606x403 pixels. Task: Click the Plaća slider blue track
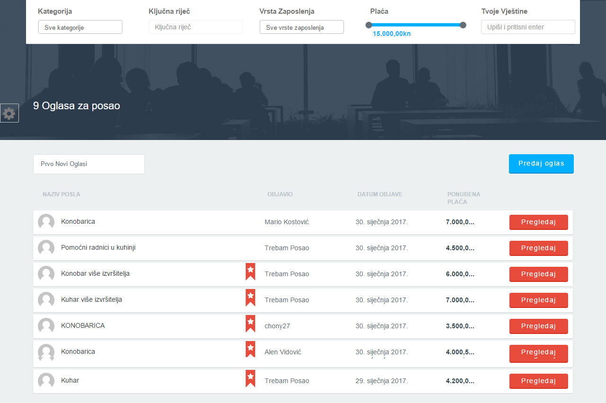pyautogui.click(x=416, y=25)
